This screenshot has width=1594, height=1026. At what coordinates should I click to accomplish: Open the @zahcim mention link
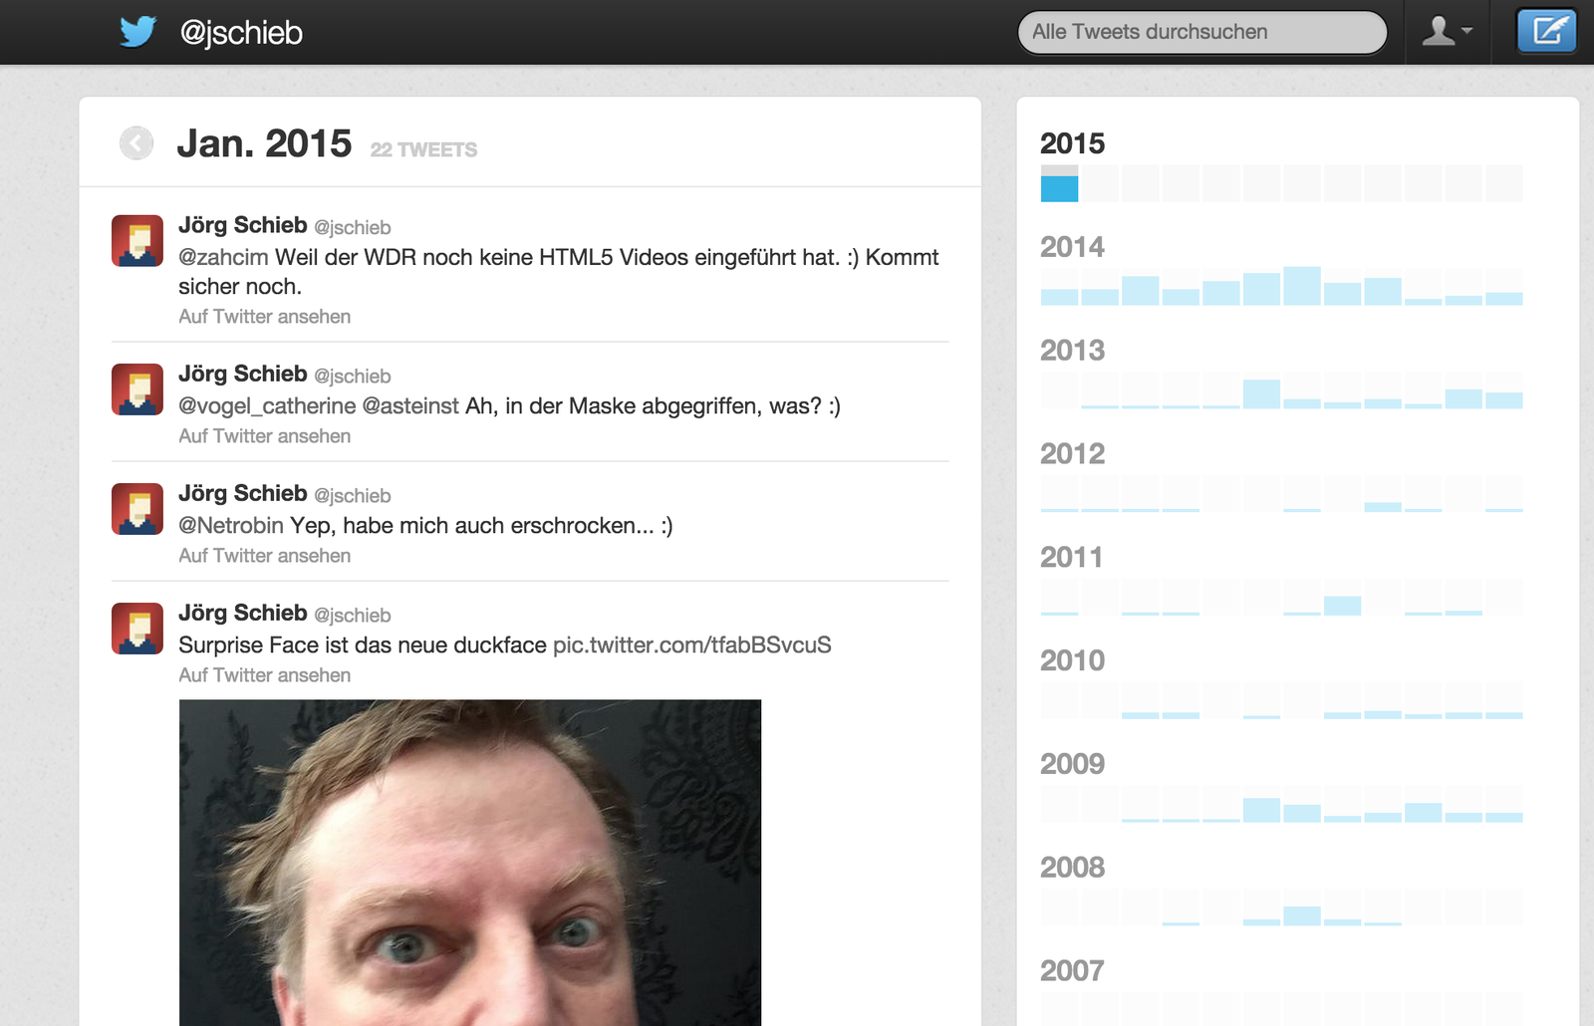coord(223,257)
